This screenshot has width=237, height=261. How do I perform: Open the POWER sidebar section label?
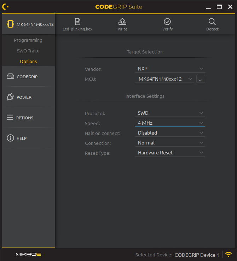click(24, 97)
